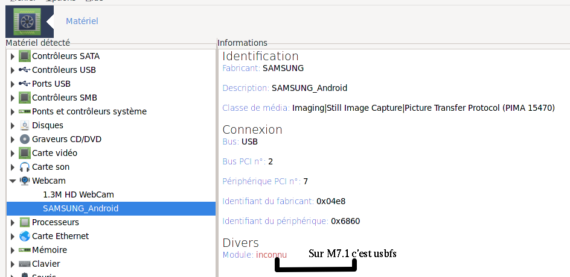Click the Disques drive icon
The width and height of the screenshot is (570, 277).
tap(25, 125)
